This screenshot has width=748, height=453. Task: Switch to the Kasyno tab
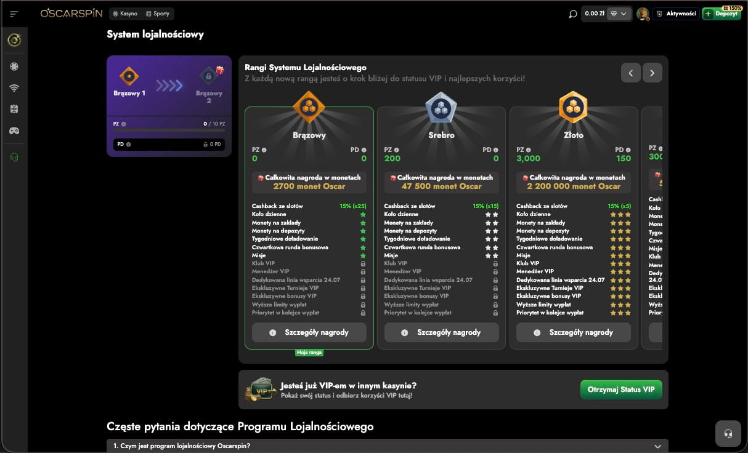[x=124, y=14]
